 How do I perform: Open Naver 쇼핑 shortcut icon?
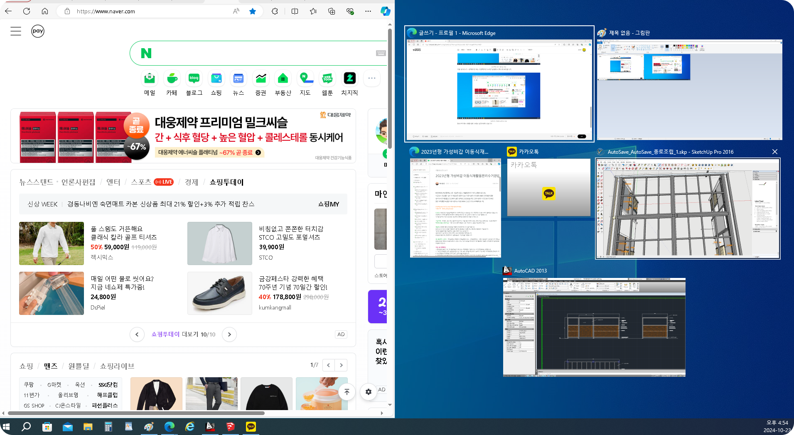(x=216, y=83)
